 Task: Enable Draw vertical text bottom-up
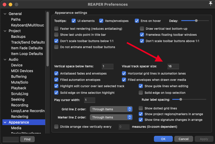click(x=142, y=29)
